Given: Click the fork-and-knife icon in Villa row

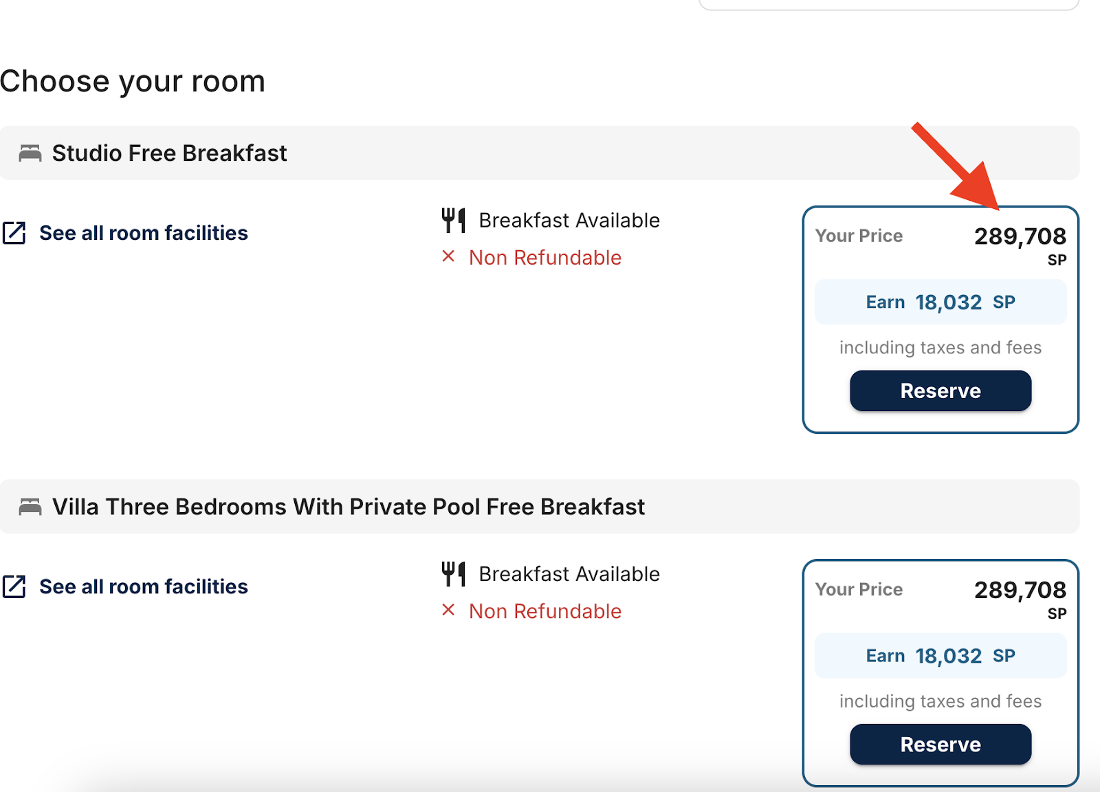Looking at the screenshot, I should [x=454, y=573].
